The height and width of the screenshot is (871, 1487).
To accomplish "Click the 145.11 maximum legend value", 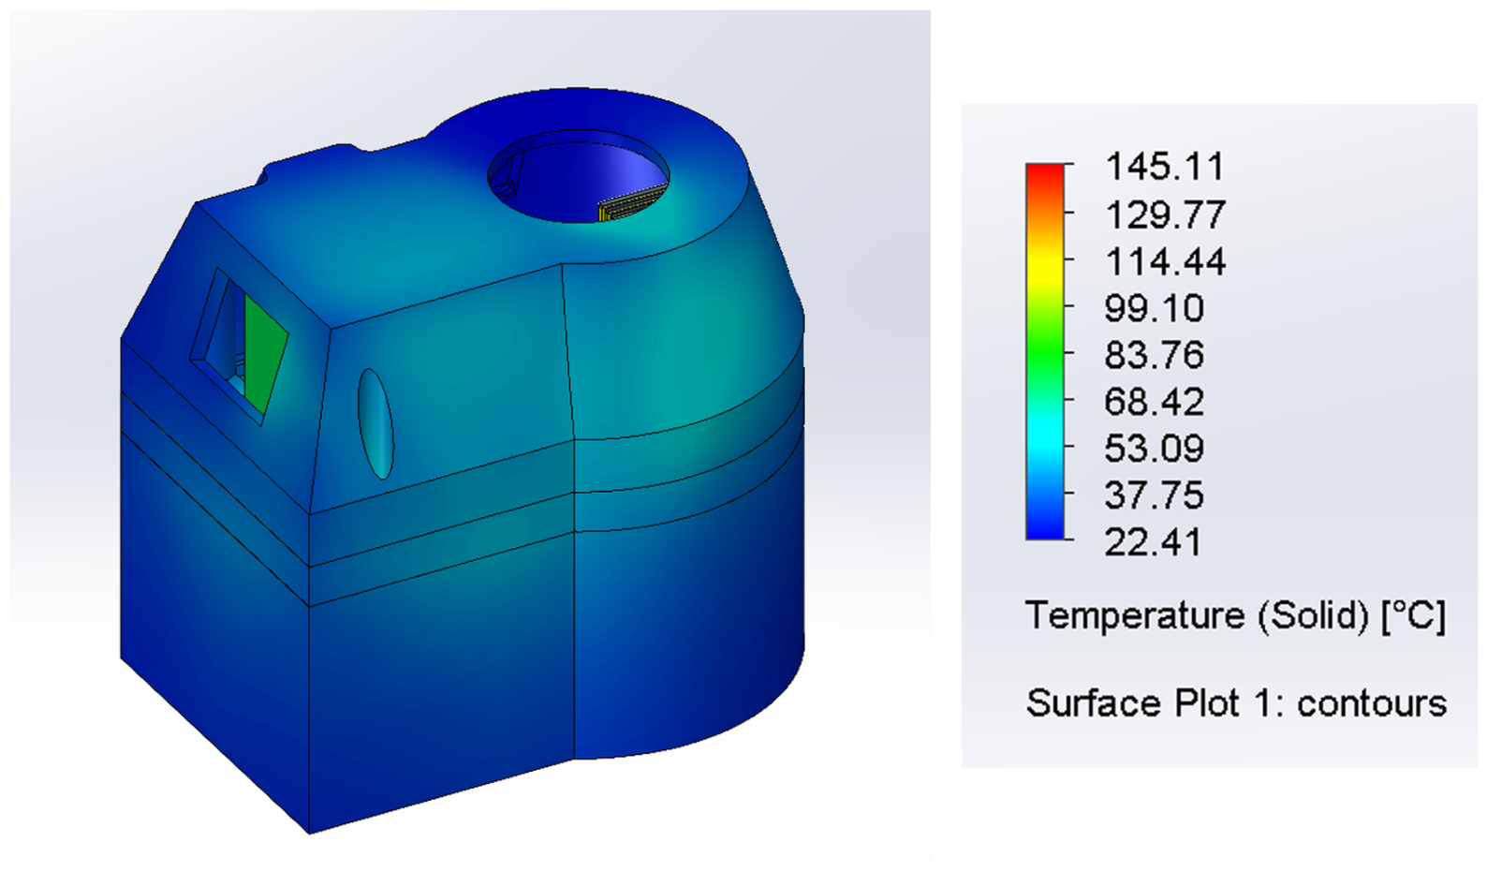I will 1165,167.
